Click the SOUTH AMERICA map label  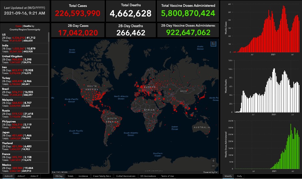pyautogui.click(x=112, y=120)
